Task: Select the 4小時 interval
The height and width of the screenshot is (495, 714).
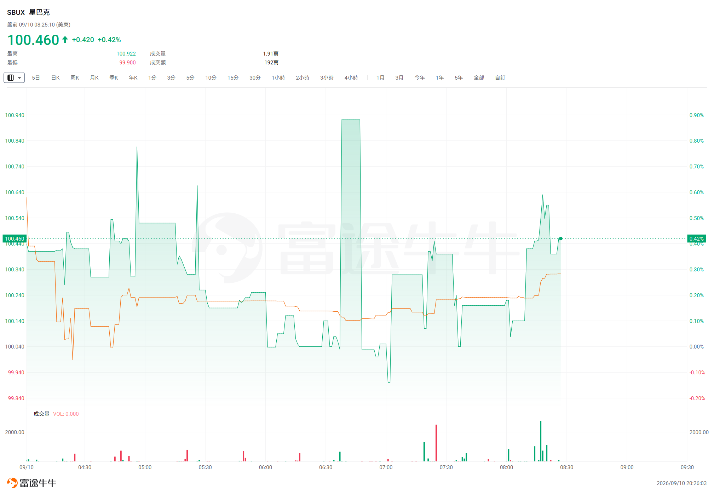Action: pyautogui.click(x=351, y=77)
